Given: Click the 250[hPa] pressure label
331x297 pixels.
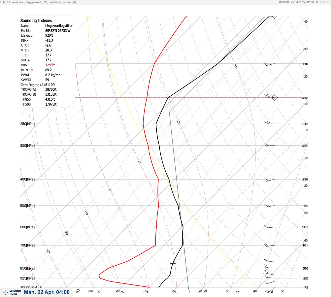Looking at the screenshot, I should coord(27,124).
